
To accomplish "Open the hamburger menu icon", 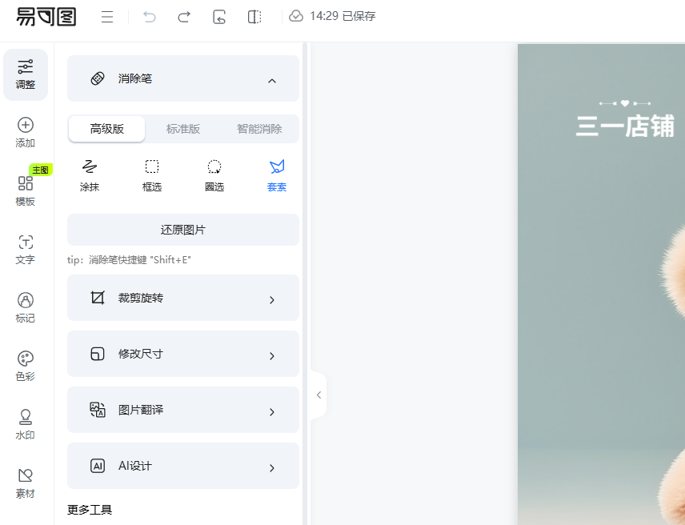I will (107, 17).
